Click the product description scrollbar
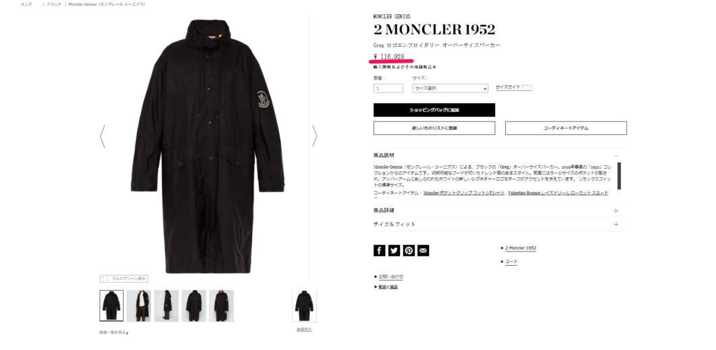 (x=619, y=176)
